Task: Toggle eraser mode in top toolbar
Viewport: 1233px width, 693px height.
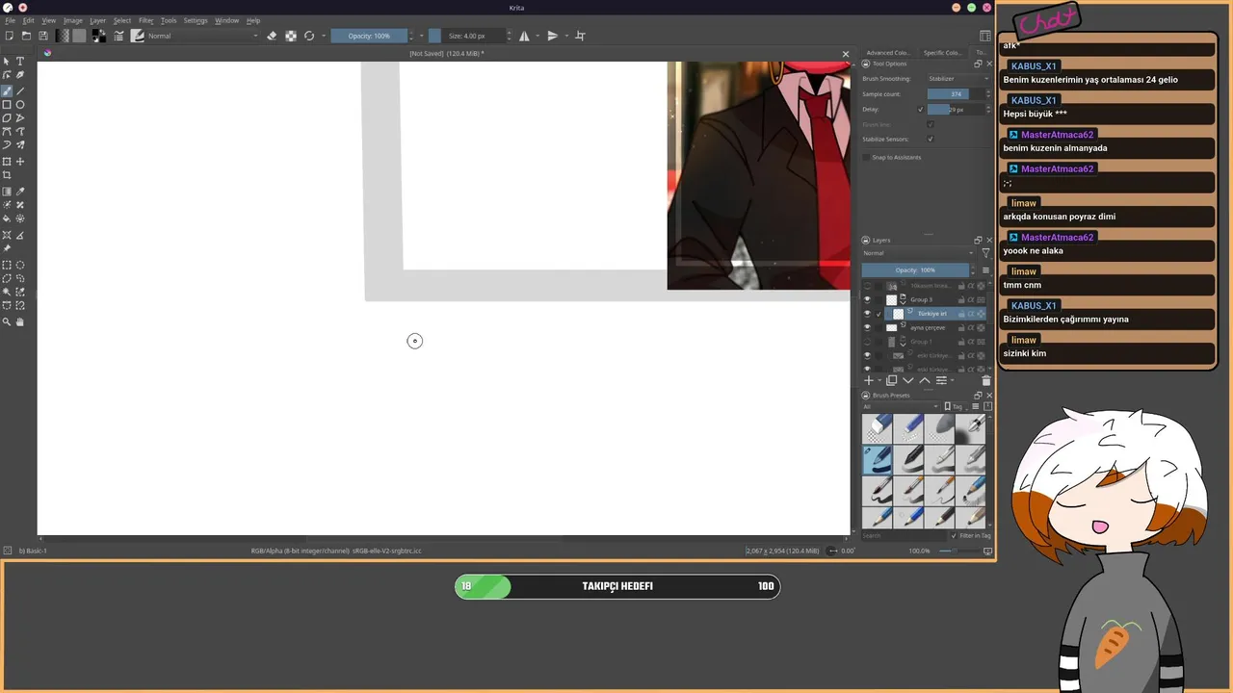Action: point(272,36)
